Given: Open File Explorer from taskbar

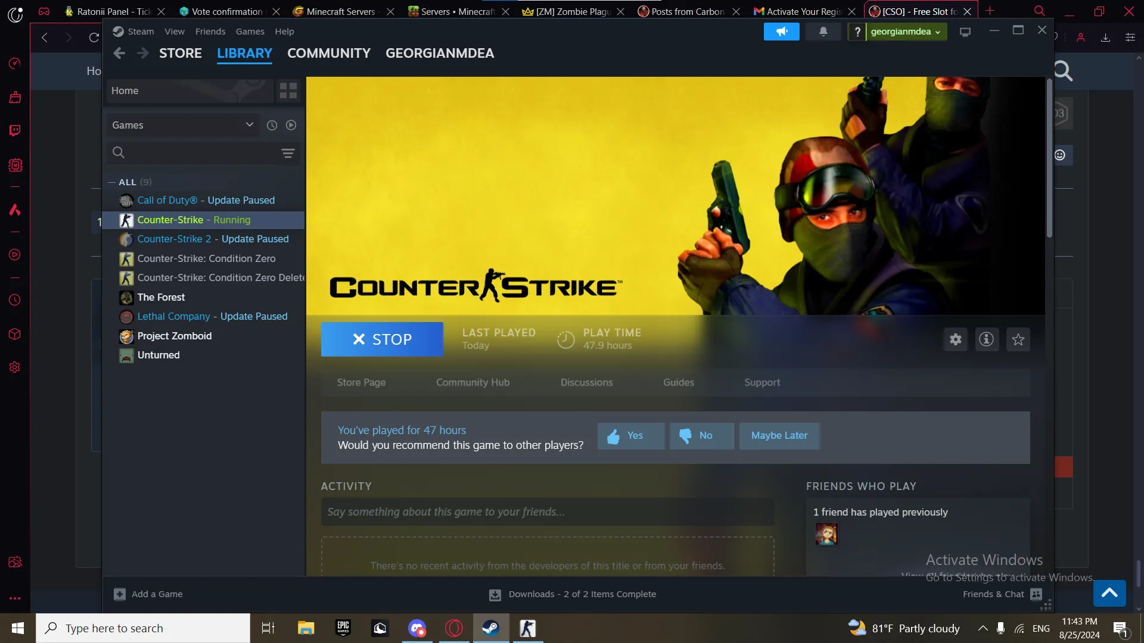Looking at the screenshot, I should pyautogui.click(x=306, y=628).
